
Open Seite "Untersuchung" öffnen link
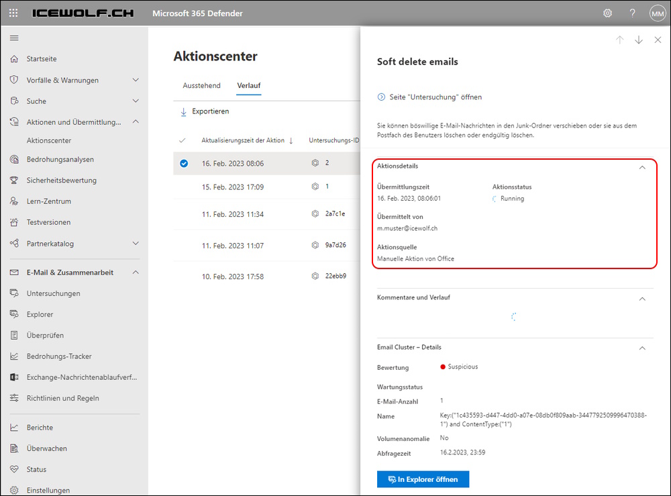(x=429, y=97)
